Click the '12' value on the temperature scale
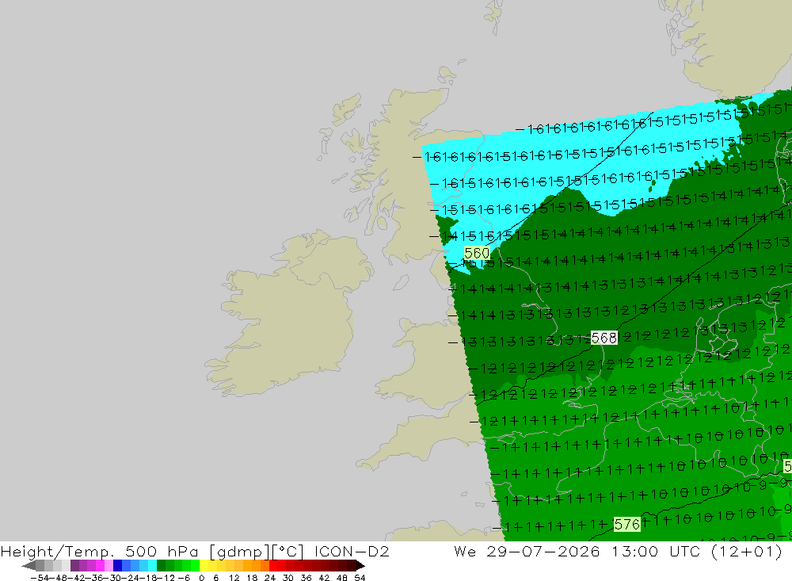This screenshot has height=581, width=792. coord(234,578)
